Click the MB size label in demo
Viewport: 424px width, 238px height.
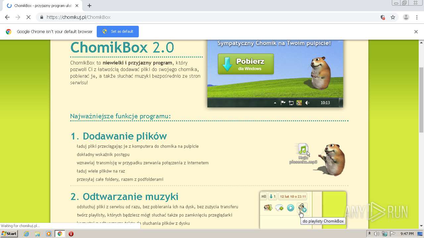pyautogui.click(x=264, y=196)
